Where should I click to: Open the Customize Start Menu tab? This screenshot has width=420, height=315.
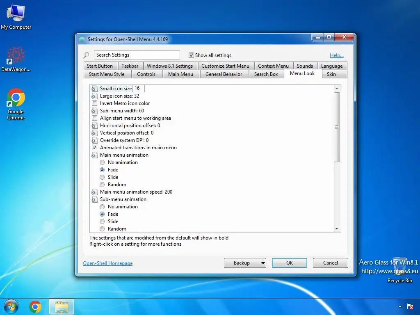(225, 66)
